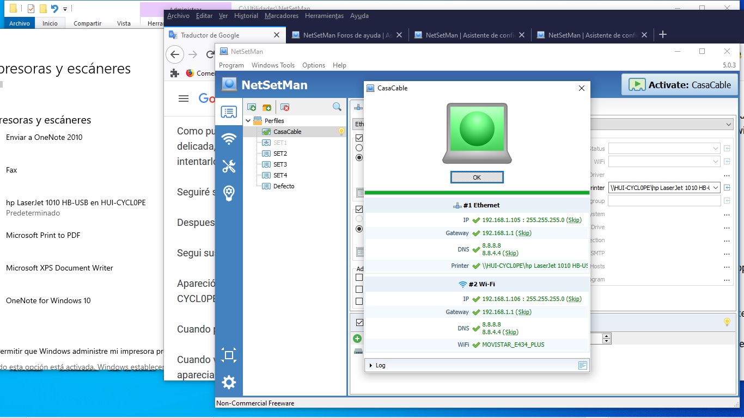
Task: Get current printer value arrow icon
Action: pos(727,188)
